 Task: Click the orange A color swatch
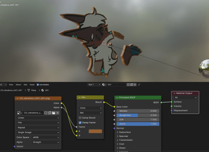pos(95,131)
